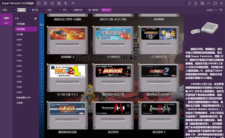This screenshot has height=138, width=225.
Task: Select 未分類 category
Action: (26, 34)
